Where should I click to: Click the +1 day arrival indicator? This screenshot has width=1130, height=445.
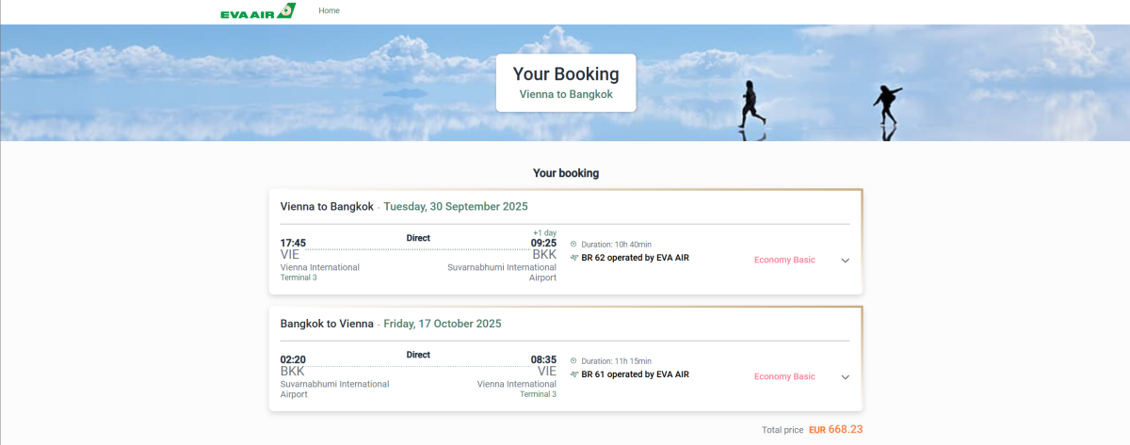[544, 232]
